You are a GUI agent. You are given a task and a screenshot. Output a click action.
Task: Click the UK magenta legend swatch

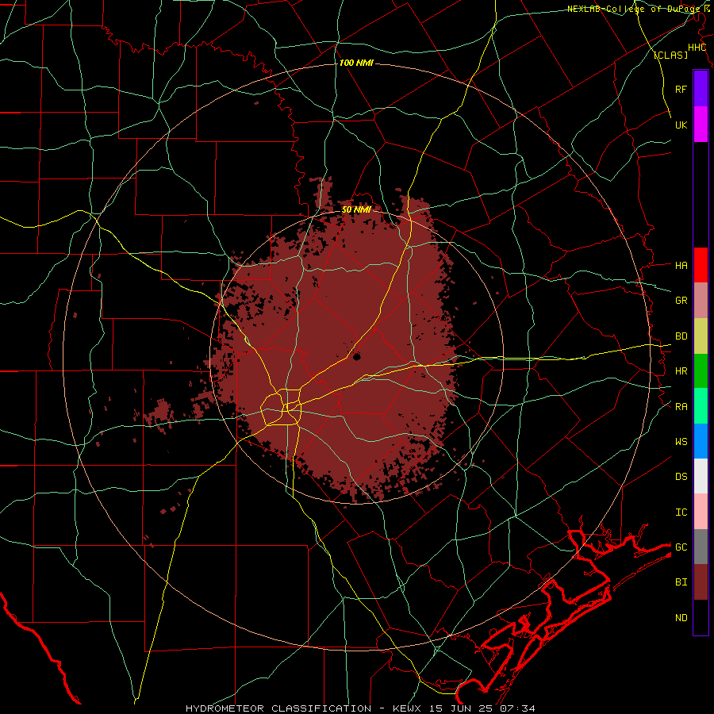(701, 125)
